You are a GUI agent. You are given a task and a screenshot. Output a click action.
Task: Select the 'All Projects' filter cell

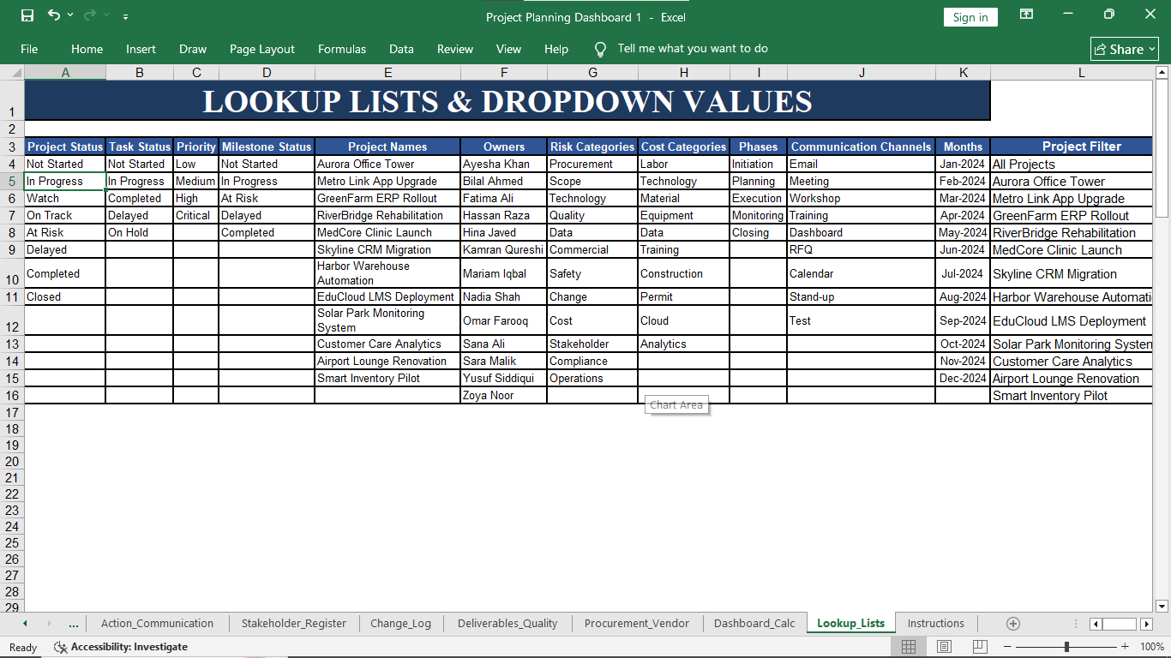point(1072,164)
